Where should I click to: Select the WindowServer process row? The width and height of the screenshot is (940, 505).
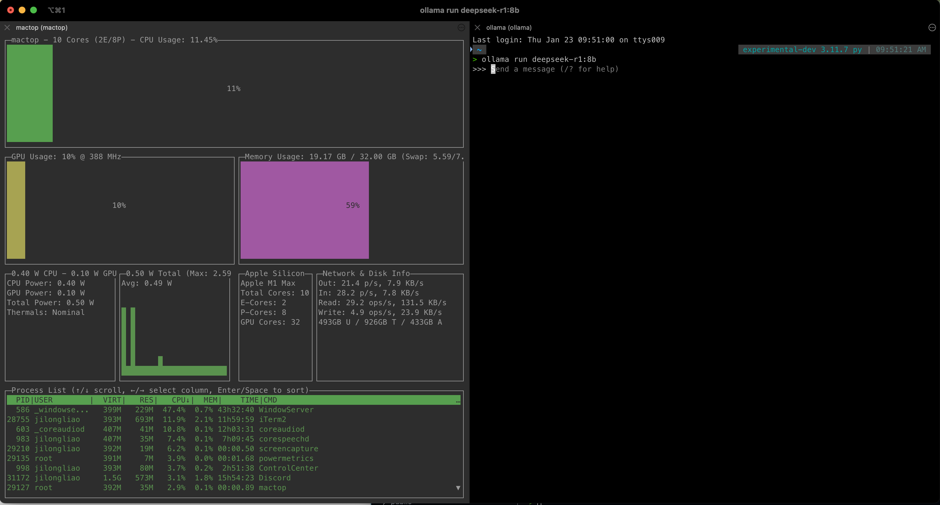tap(233, 409)
